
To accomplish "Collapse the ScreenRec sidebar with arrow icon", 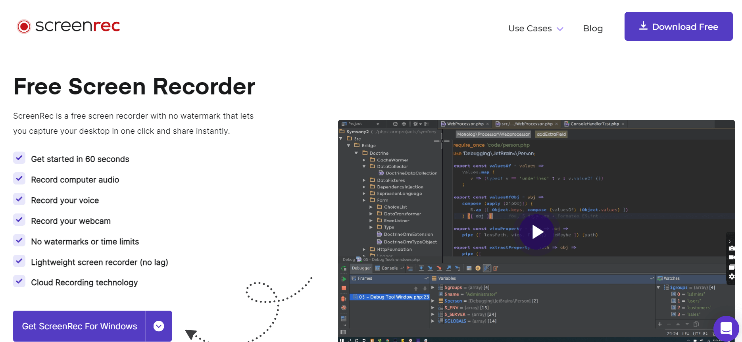I will 730,241.
